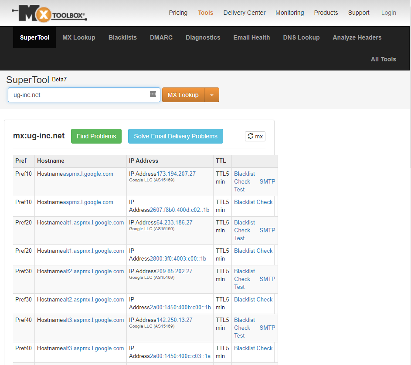Click SMTP Test for 142.250.13.27 row
Viewport: 411px width, 365px height.
coord(254,332)
